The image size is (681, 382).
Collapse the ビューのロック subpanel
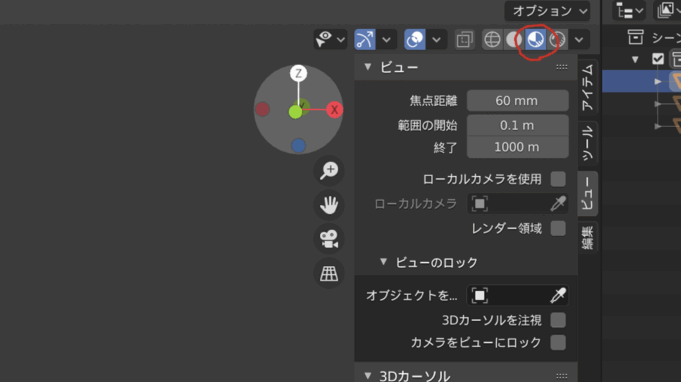383,262
